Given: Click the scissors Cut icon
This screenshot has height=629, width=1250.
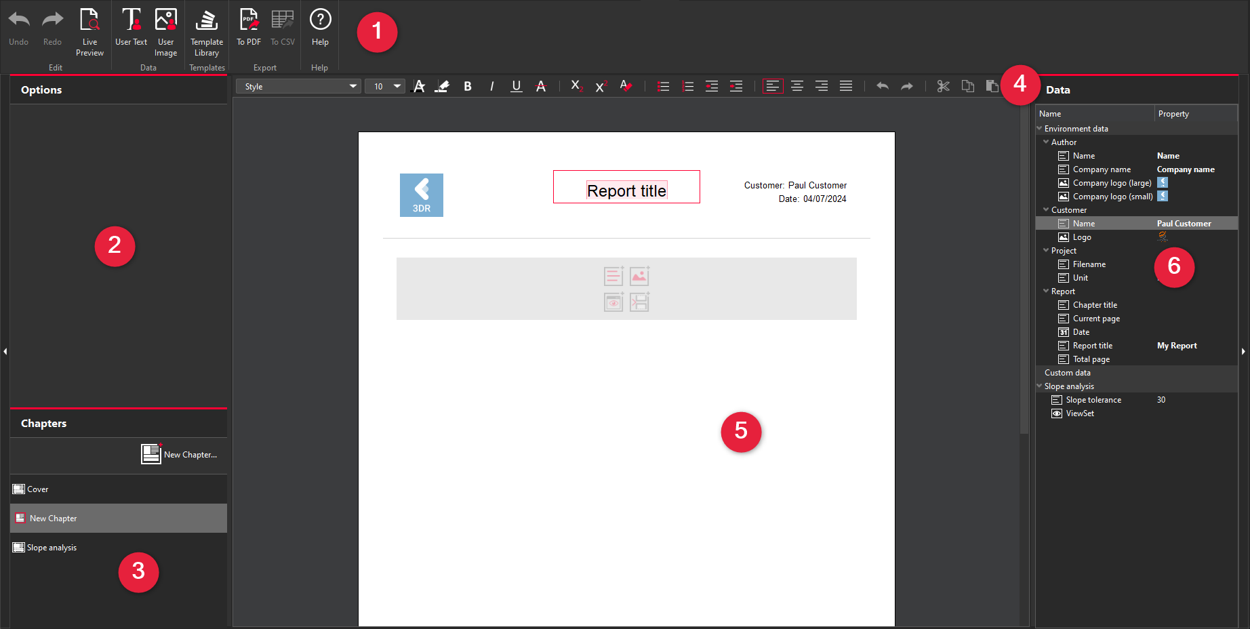Looking at the screenshot, I should [943, 86].
